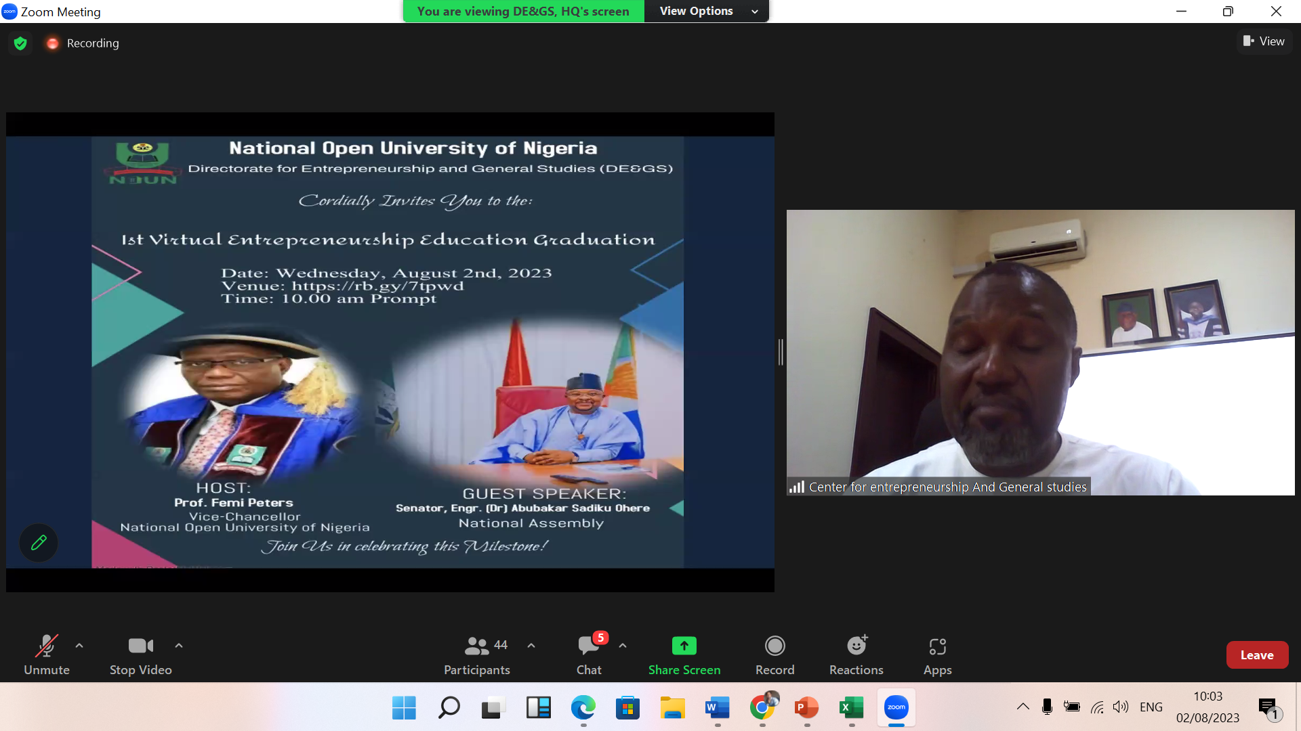Open the View layout menu
The width and height of the screenshot is (1301, 731).
point(1264,41)
